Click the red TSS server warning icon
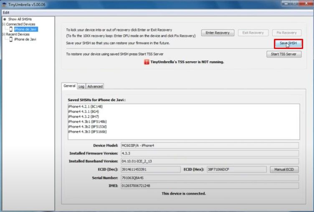314x212 pixels. click(x=147, y=62)
